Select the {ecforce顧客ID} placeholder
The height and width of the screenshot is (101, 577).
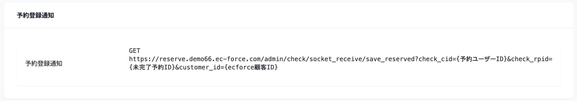tap(251, 67)
